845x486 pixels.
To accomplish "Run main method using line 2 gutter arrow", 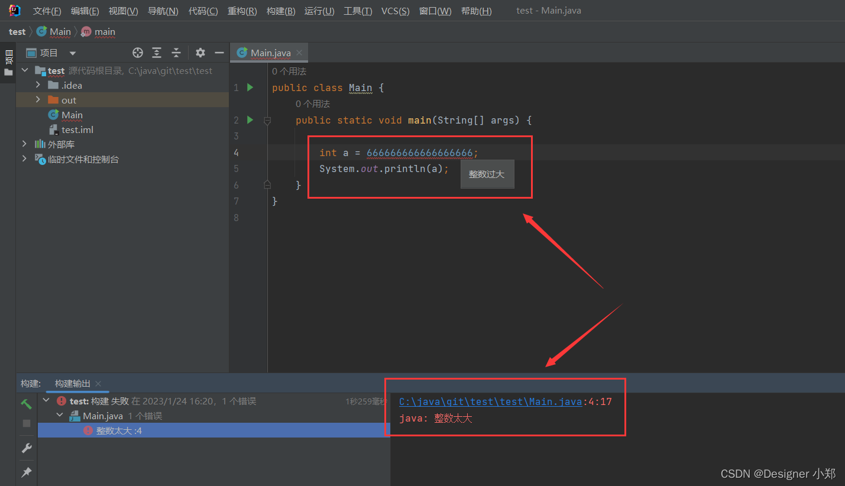I will click(x=250, y=120).
